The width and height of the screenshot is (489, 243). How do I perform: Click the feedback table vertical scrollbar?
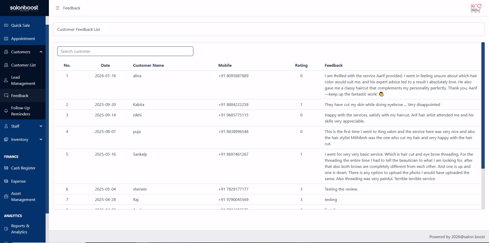(483, 105)
